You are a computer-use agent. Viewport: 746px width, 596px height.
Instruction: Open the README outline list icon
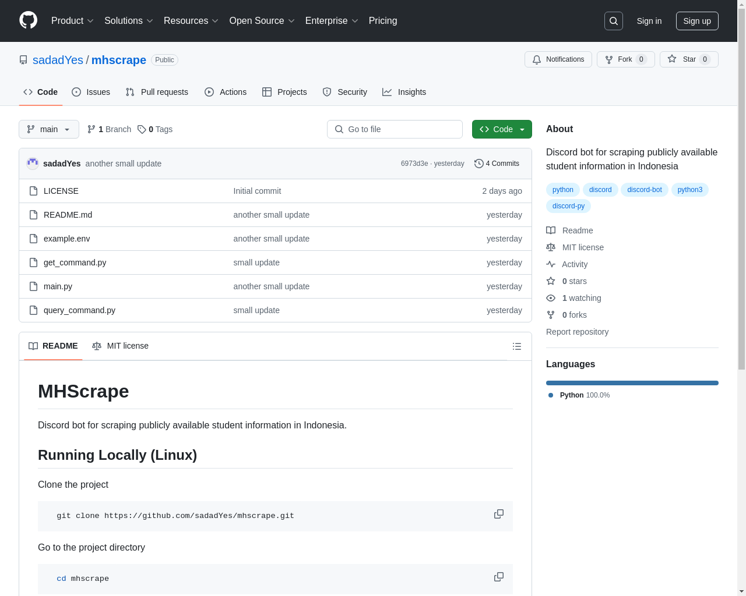[517, 346]
